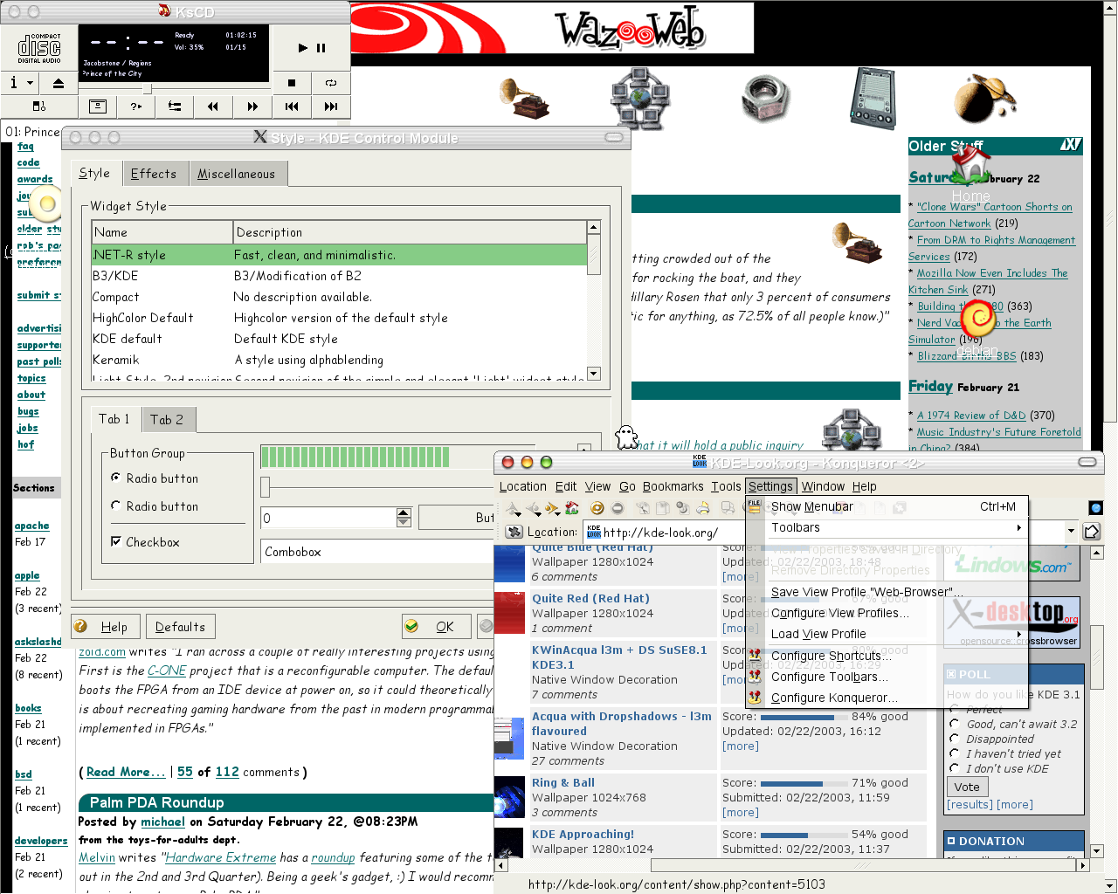
Task: Select the first Radio button in preview
Action: (x=155, y=478)
